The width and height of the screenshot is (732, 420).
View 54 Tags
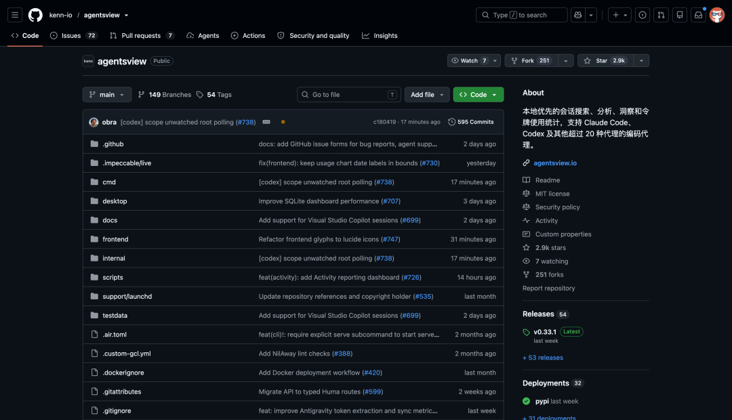point(214,95)
